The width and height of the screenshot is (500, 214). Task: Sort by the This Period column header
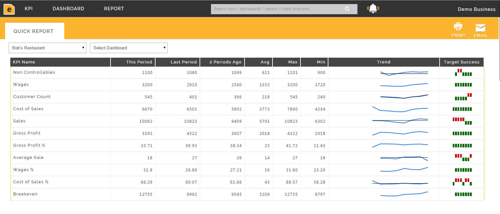click(139, 62)
